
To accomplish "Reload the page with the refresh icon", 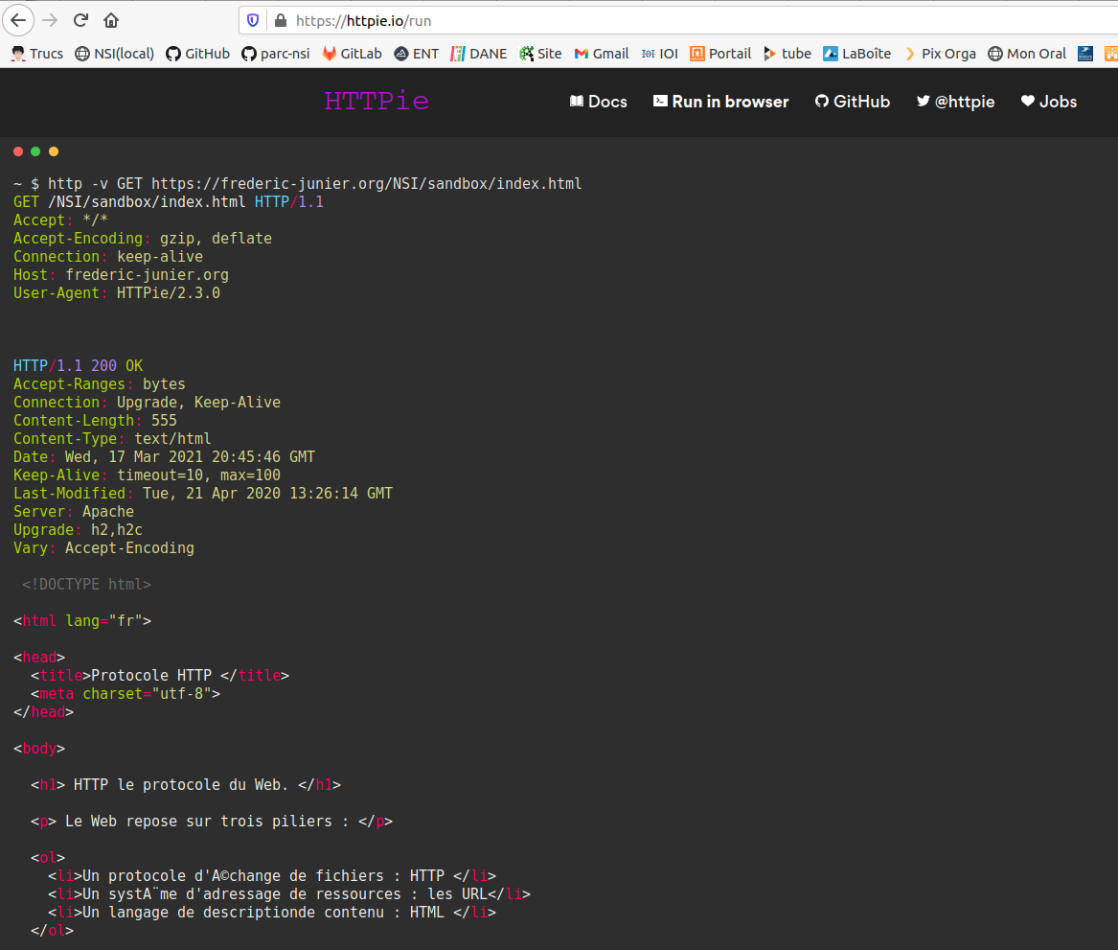I will (80, 21).
